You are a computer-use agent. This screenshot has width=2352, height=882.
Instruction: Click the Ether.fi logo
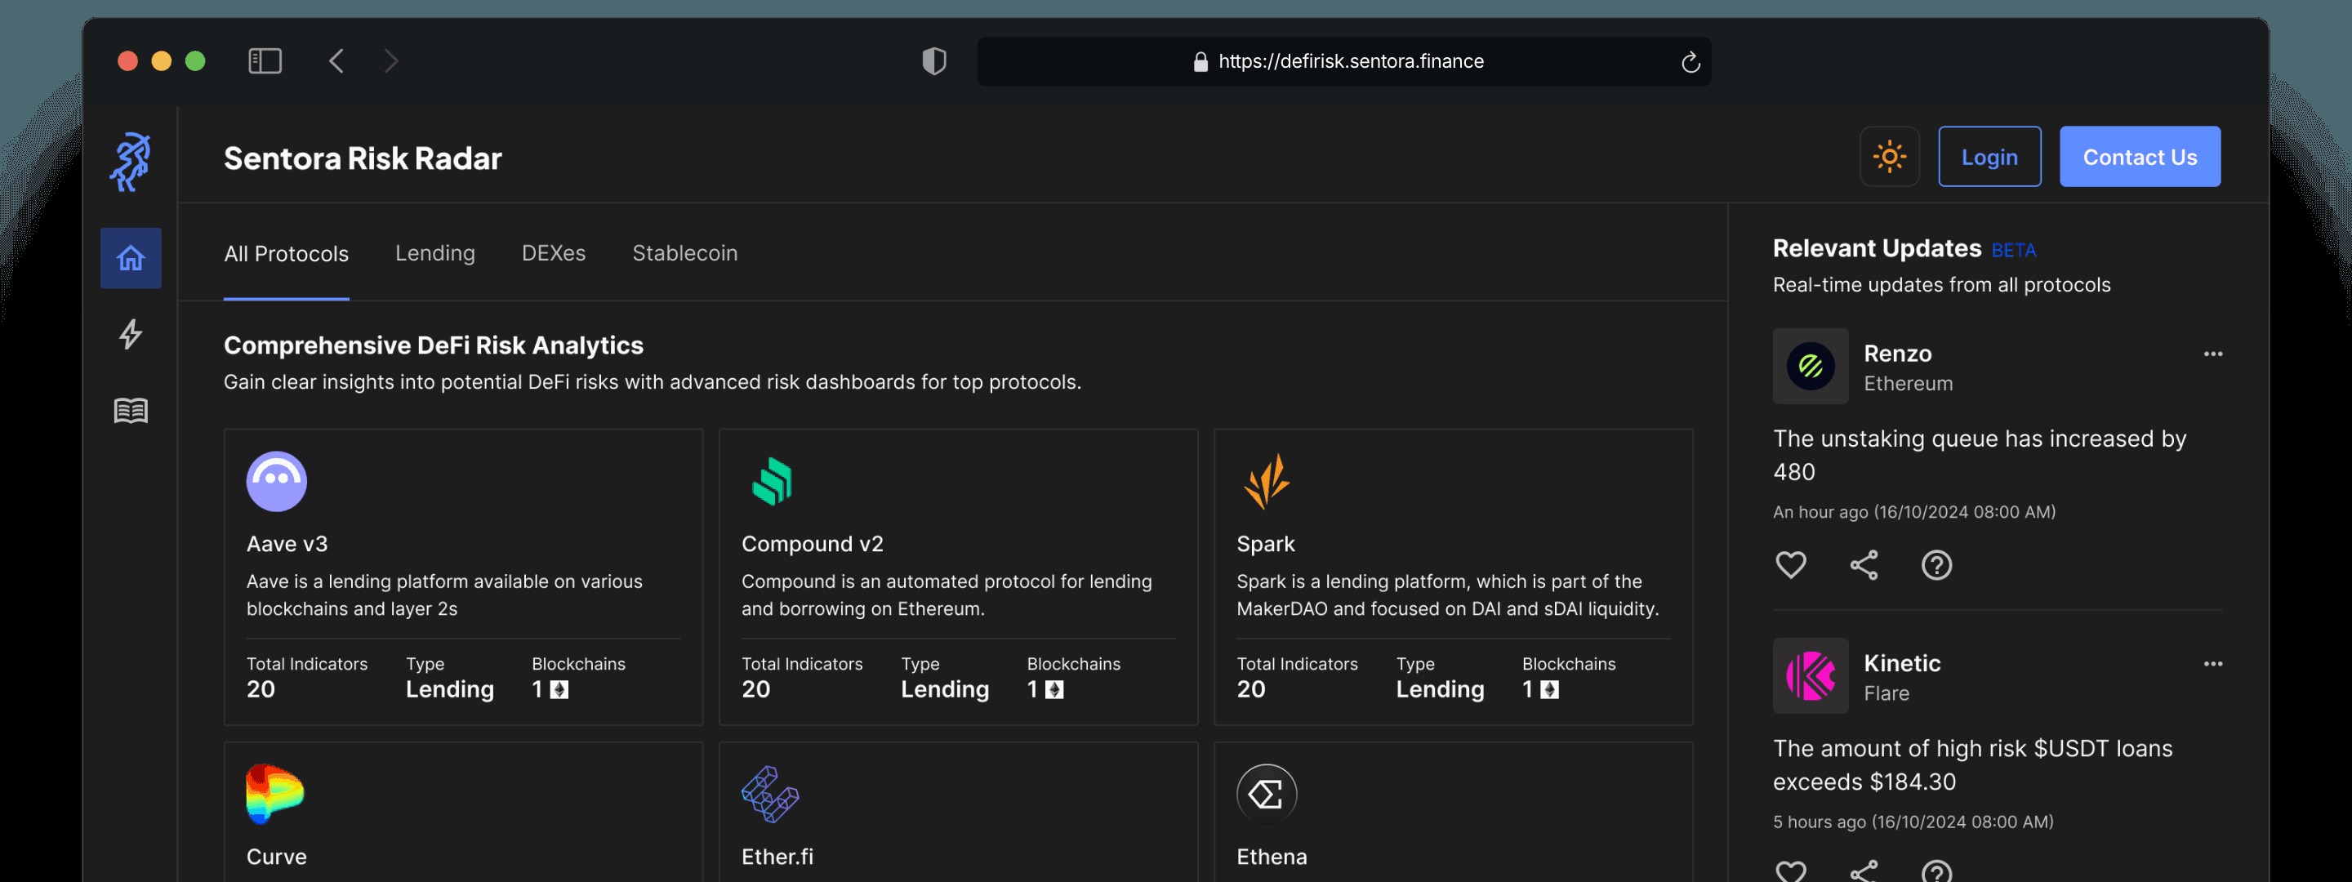click(769, 795)
